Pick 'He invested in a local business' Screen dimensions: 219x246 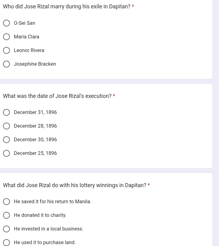coord(6,229)
